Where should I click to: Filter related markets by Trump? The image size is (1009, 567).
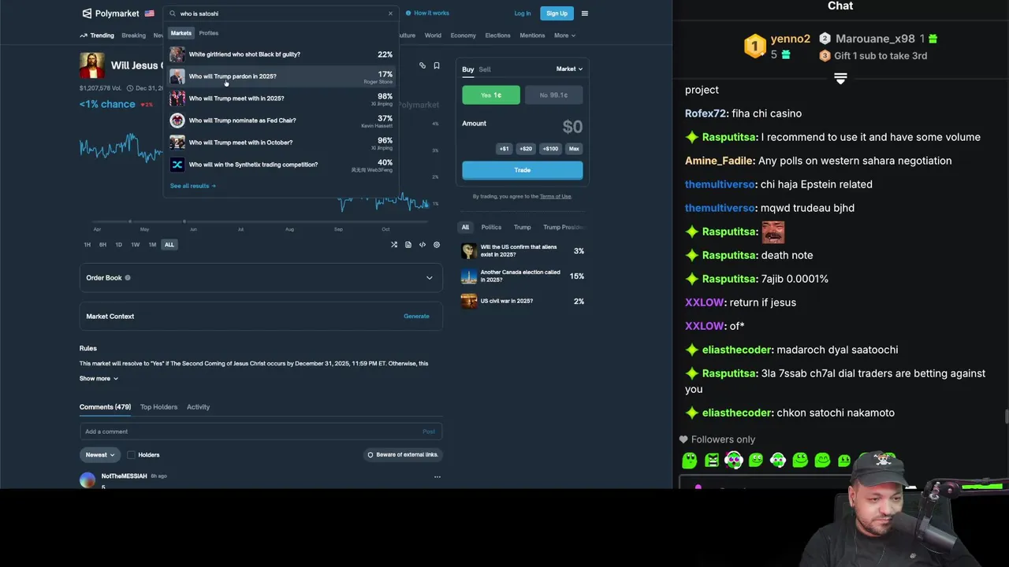tap(522, 228)
